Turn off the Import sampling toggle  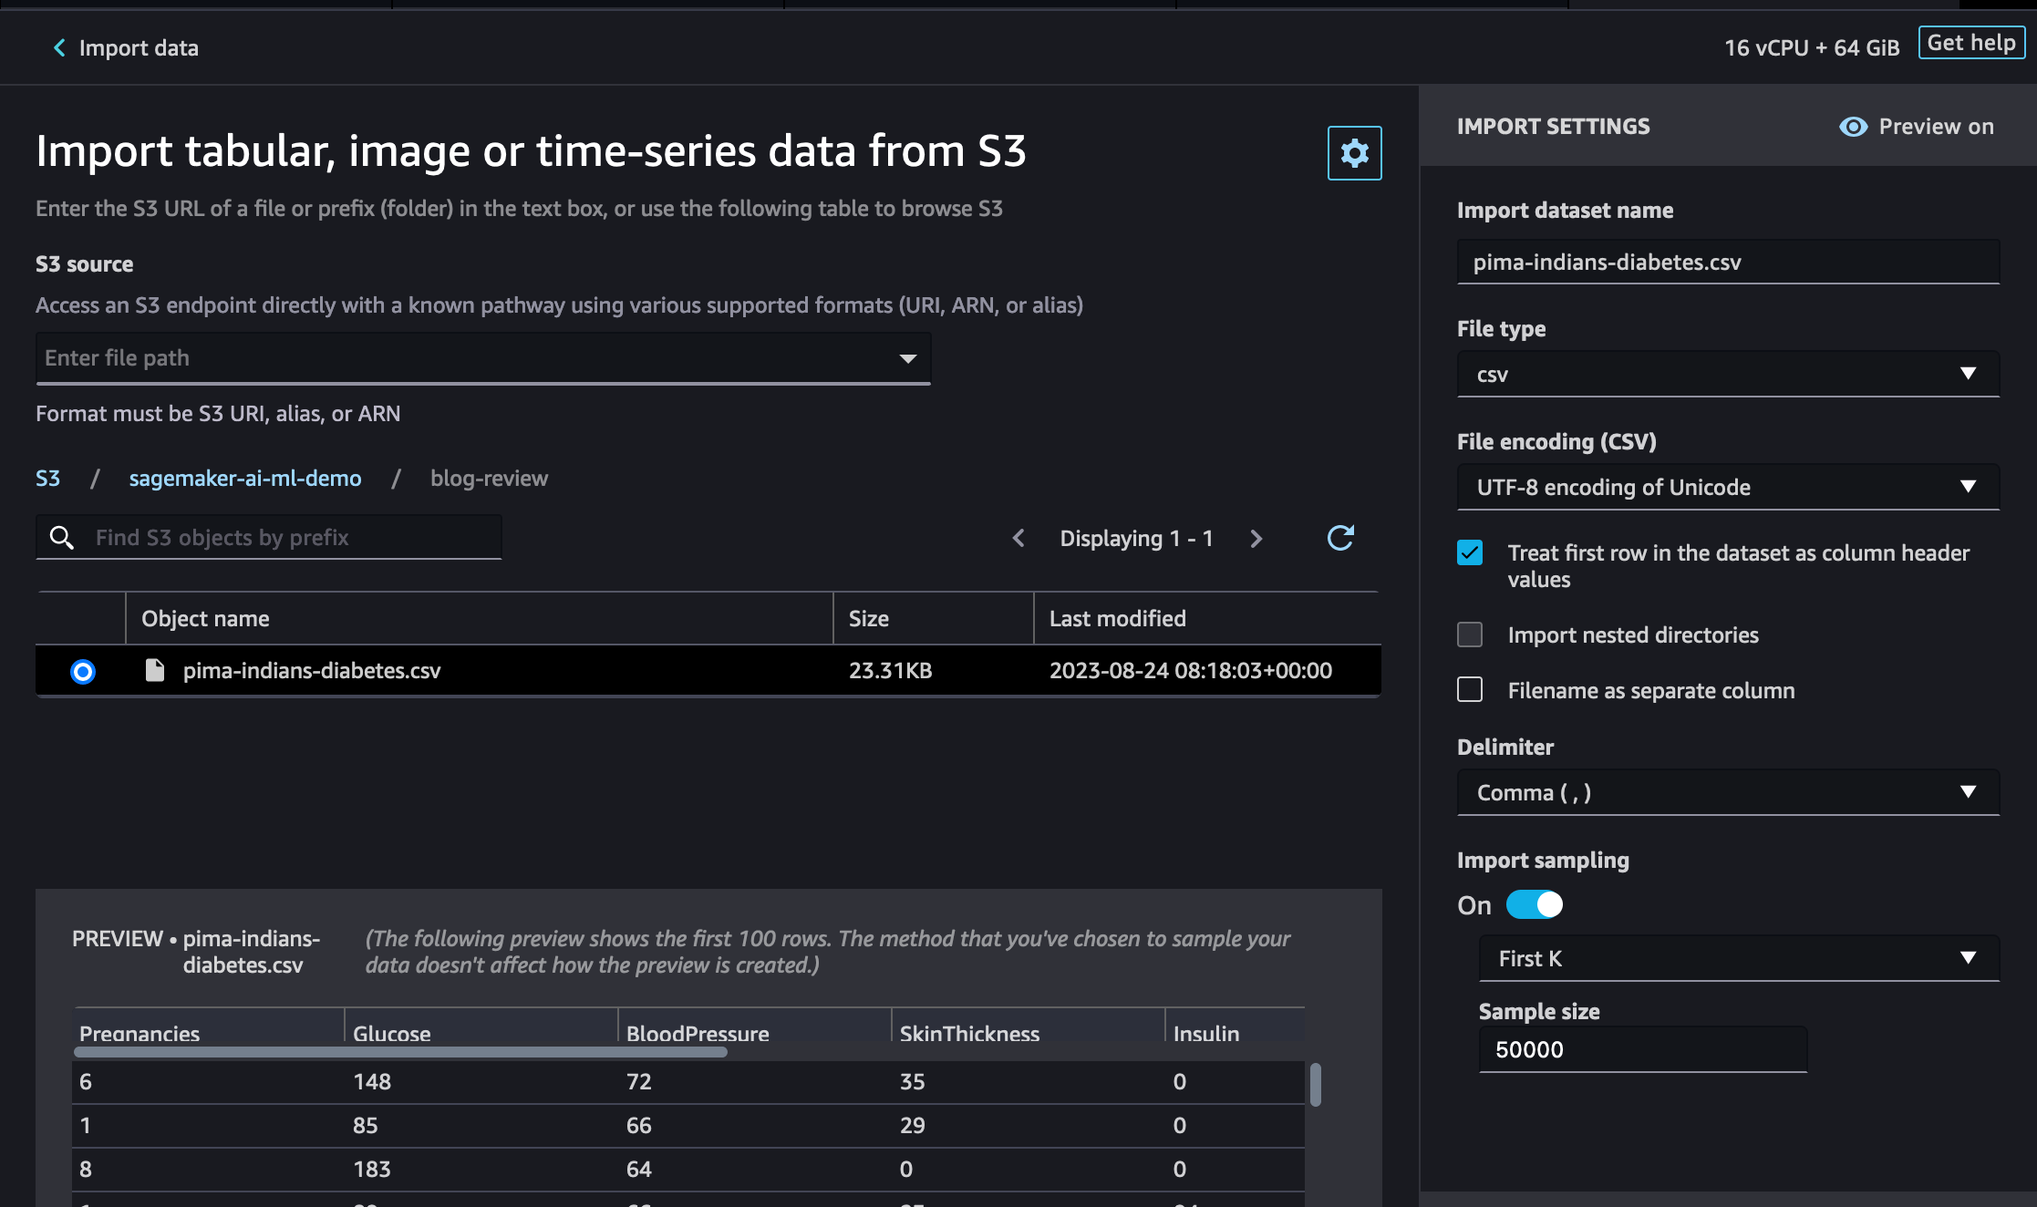point(1535,904)
